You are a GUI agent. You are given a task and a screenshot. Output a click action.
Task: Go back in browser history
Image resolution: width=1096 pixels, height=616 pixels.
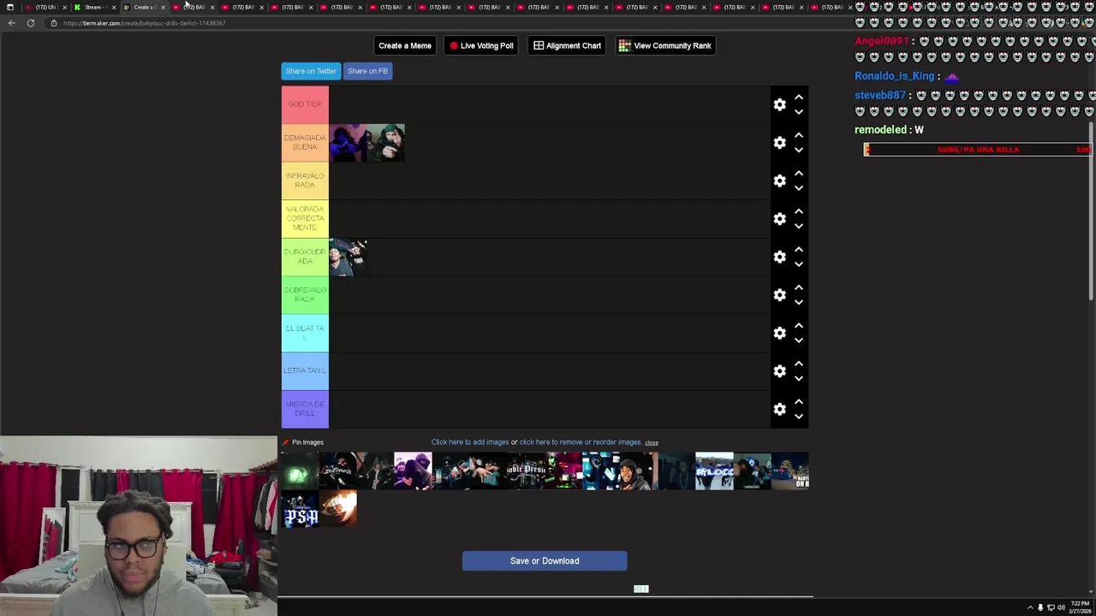click(11, 23)
